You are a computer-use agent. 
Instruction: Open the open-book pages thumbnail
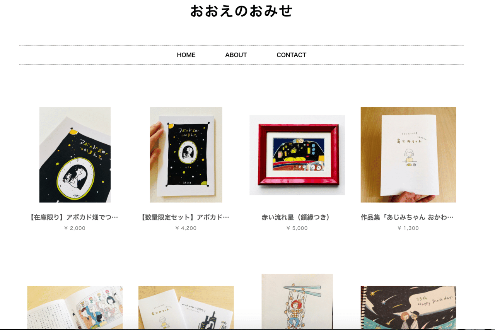(x=75, y=308)
